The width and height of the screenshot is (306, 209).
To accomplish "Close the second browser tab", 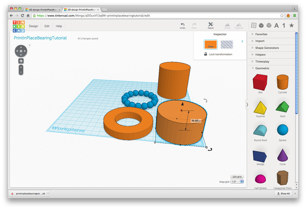I will coord(98,10).
